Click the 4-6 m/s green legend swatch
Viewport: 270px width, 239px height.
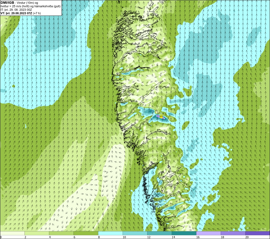pos(61,233)
